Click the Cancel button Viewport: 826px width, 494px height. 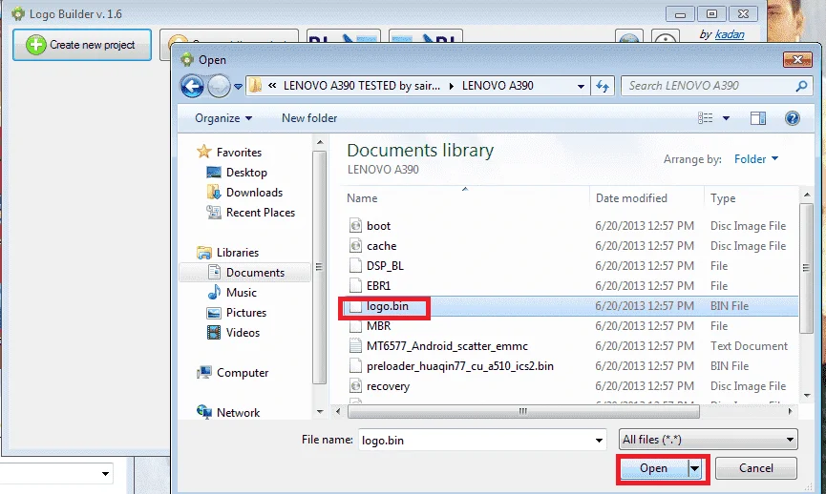click(756, 468)
